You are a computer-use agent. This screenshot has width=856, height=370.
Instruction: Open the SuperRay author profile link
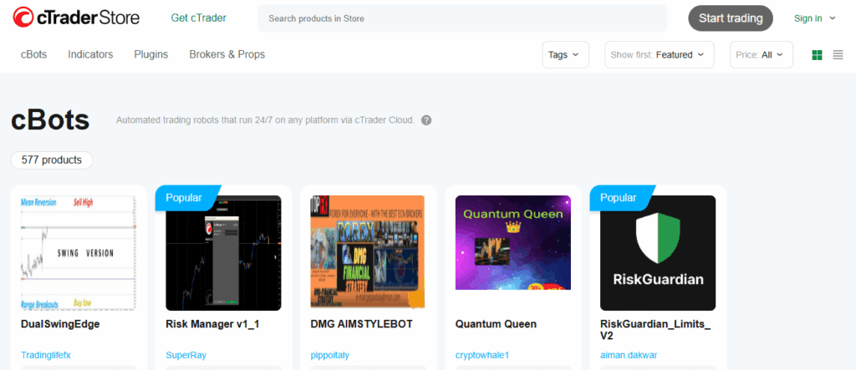[186, 355]
